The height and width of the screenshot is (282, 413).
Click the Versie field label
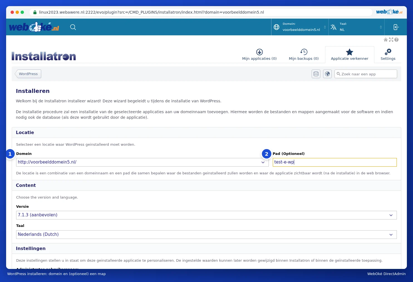(23, 206)
